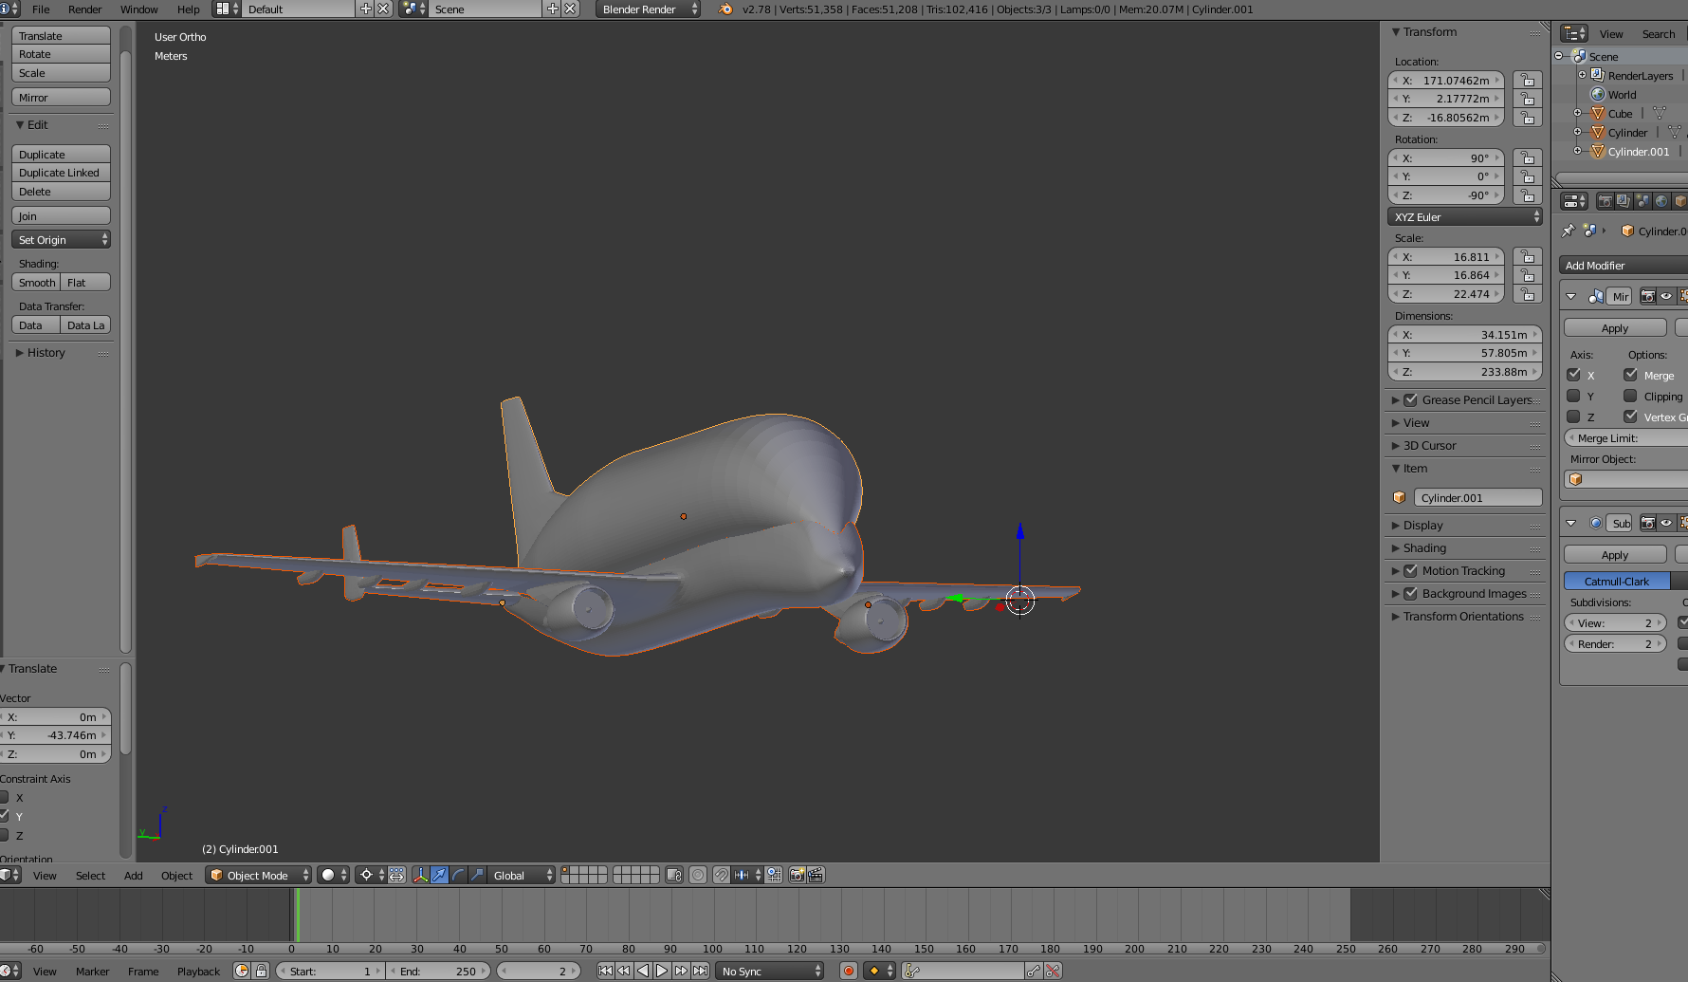
Task: Toggle the 3D manipulator axes icon
Action: (420, 875)
